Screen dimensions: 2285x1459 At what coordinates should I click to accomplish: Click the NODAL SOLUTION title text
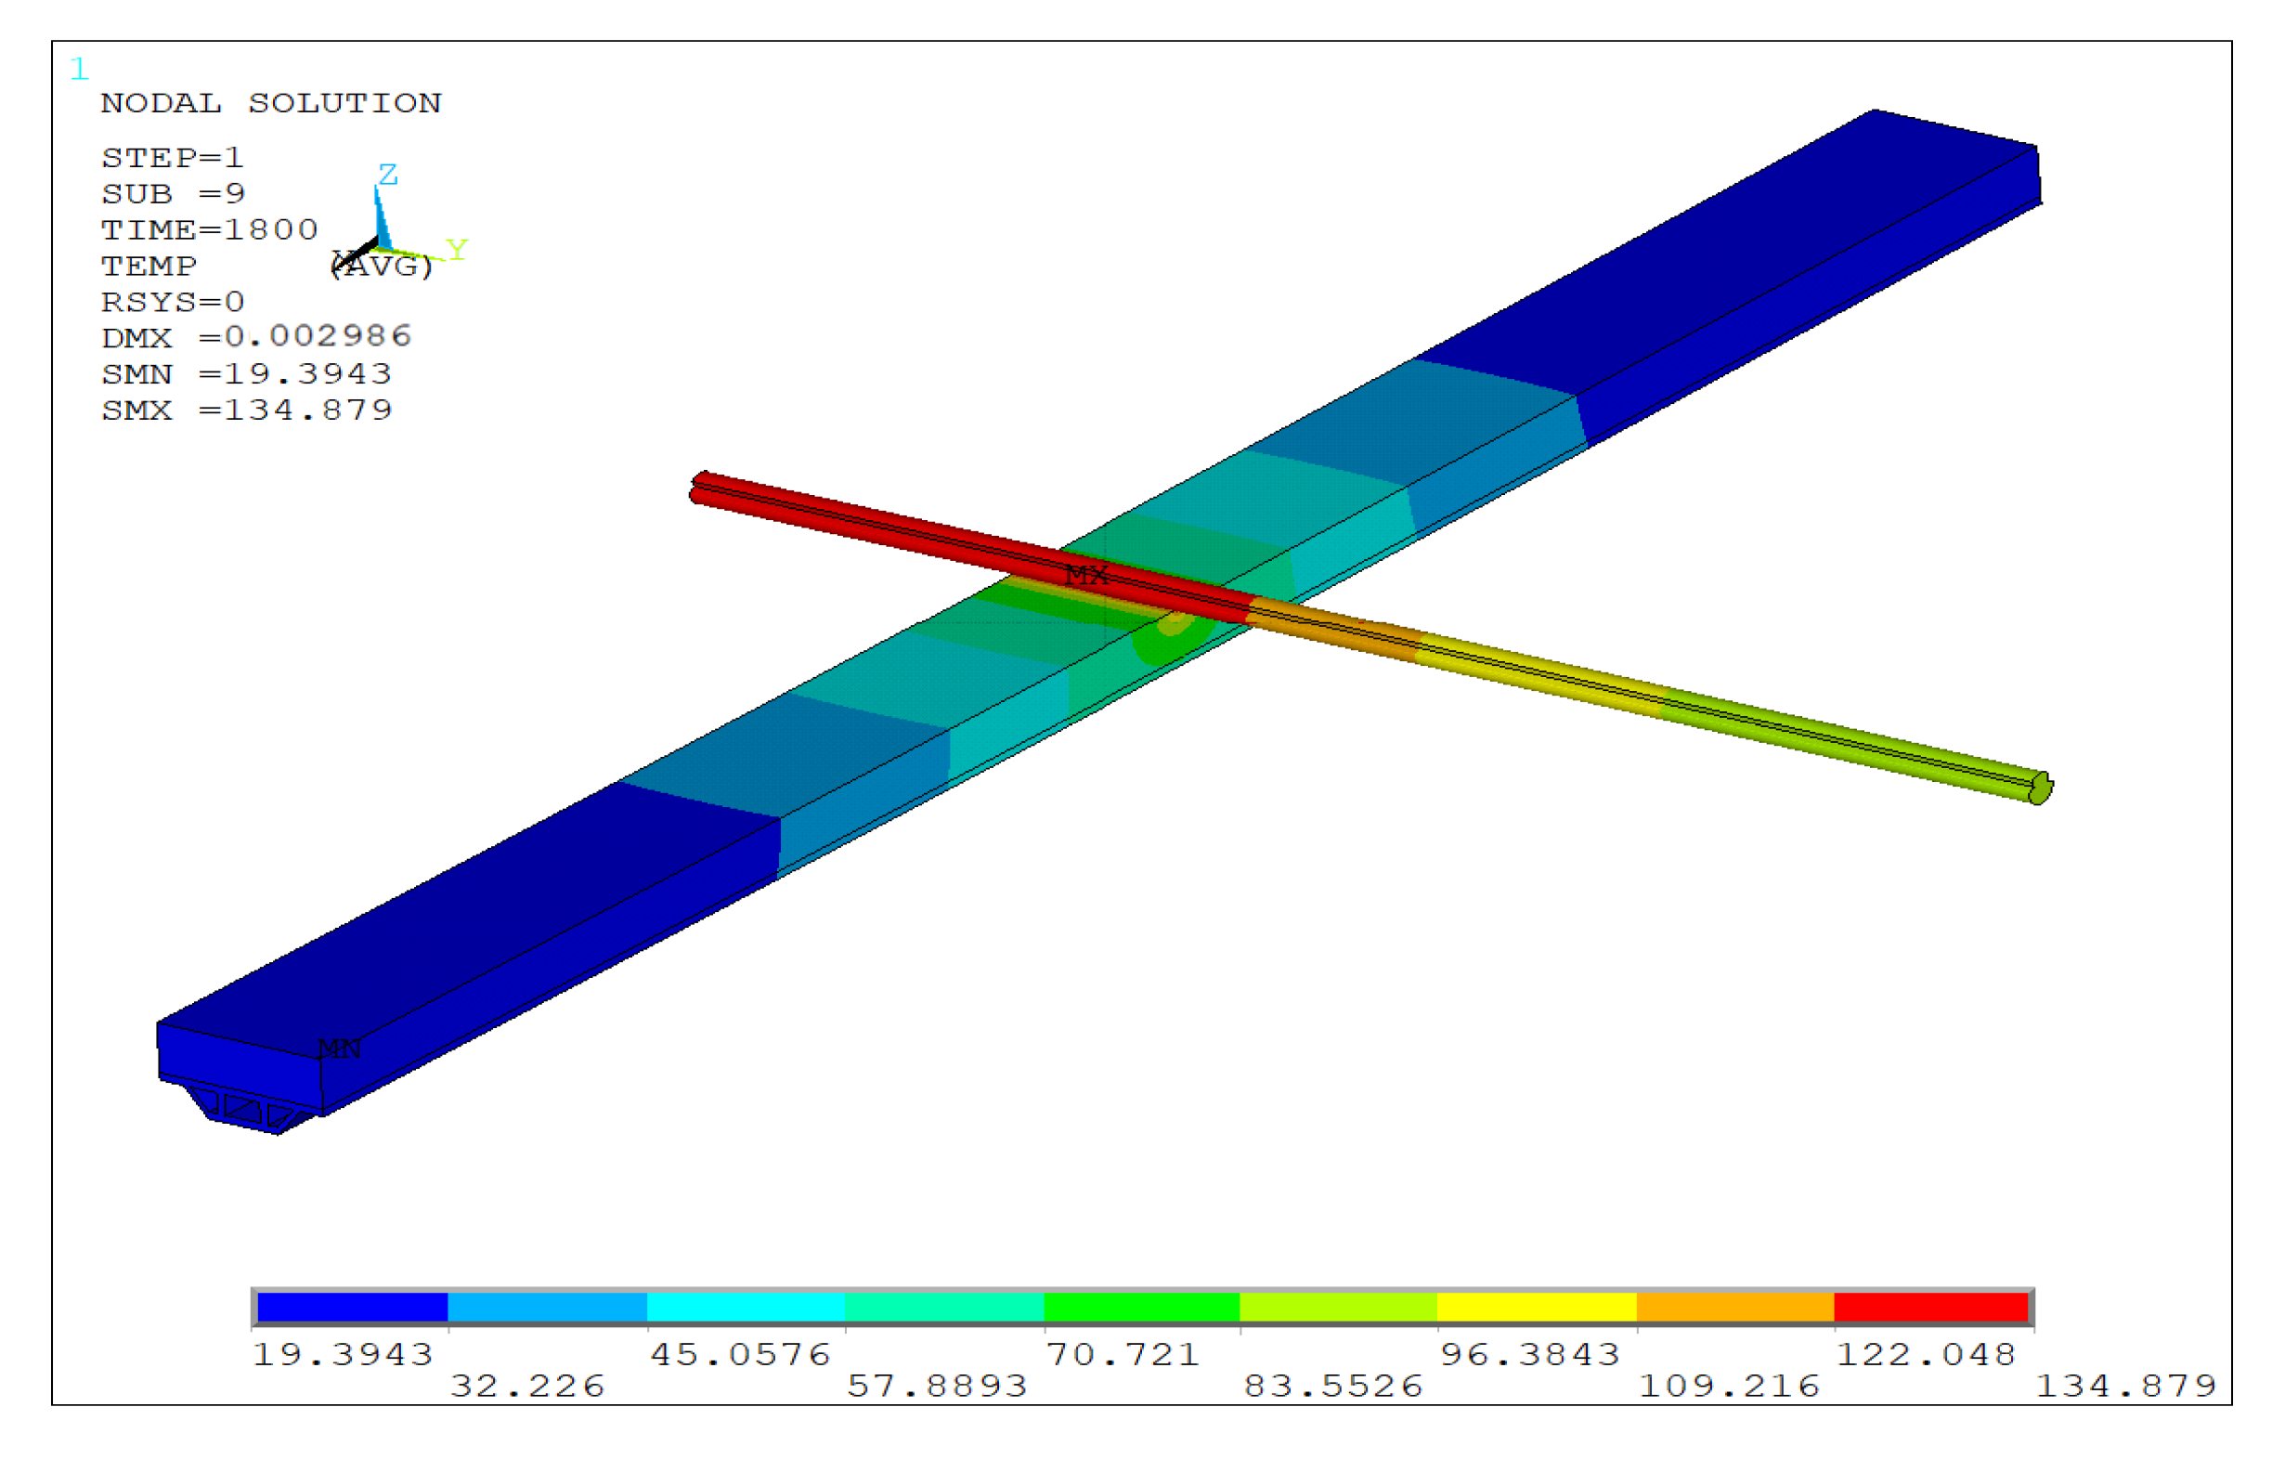click(271, 102)
